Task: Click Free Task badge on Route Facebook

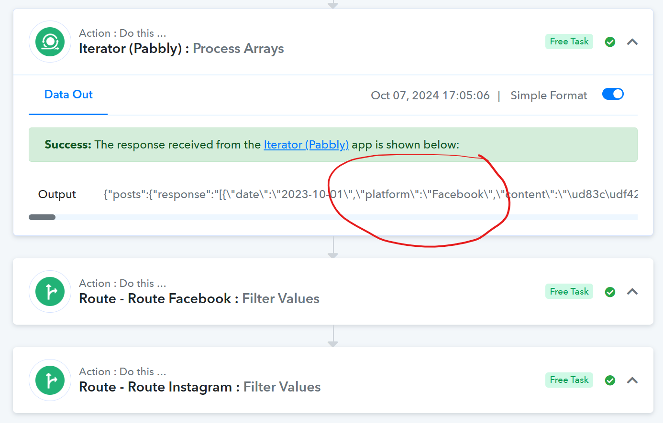Action: 569,291
